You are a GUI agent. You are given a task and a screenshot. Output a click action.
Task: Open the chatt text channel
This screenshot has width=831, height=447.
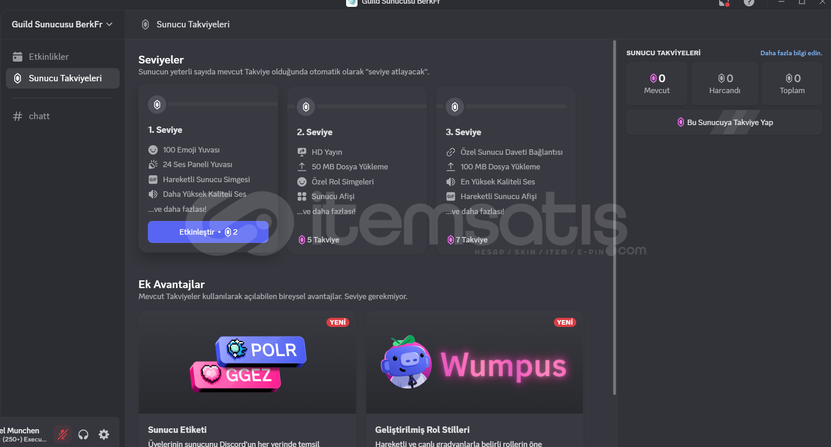(63, 116)
